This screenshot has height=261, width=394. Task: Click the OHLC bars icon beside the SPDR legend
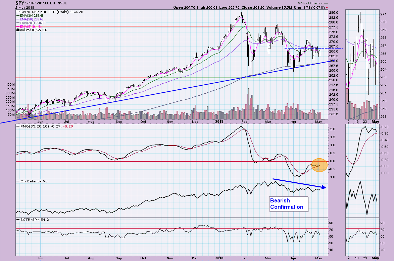pos(18,12)
